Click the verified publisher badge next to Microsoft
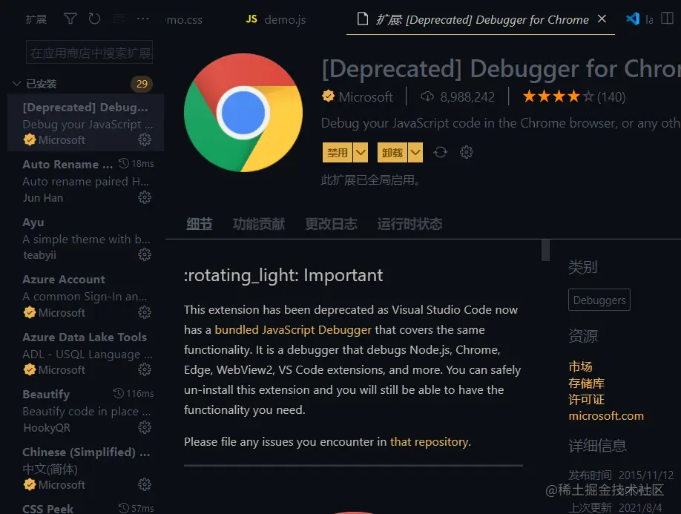 tap(329, 96)
